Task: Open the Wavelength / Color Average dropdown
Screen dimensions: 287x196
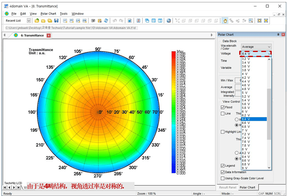Action: [256, 47]
